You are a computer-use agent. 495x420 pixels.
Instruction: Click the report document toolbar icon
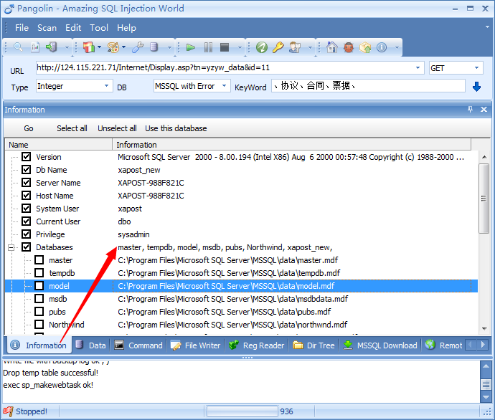pos(35,47)
